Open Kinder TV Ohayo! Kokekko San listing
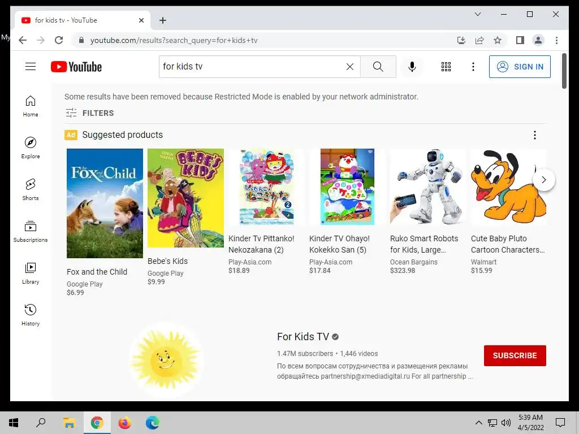The height and width of the screenshot is (434, 579). coord(339,244)
